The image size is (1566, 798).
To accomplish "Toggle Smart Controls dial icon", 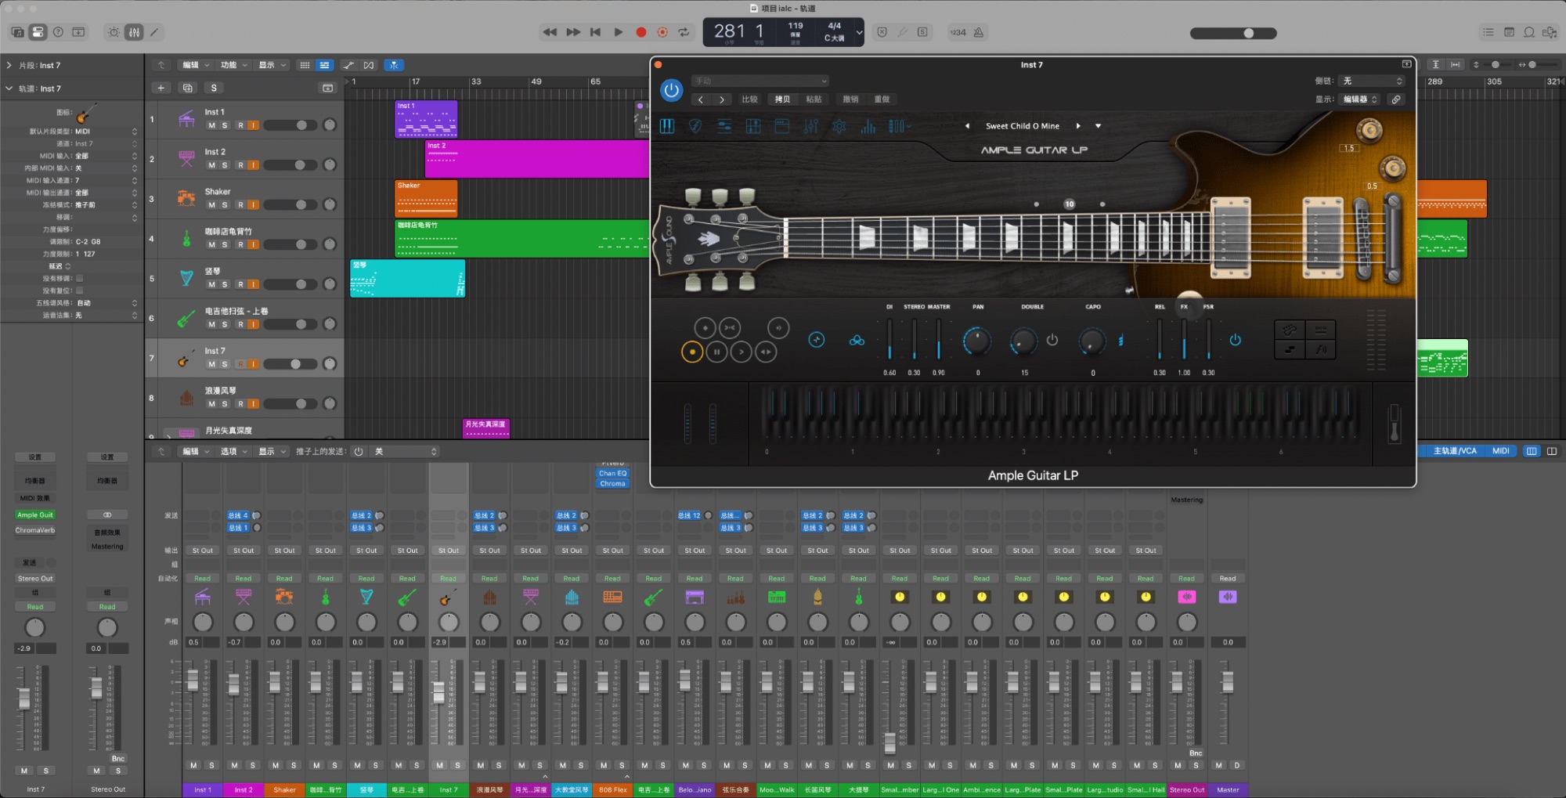I will pos(114,32).
